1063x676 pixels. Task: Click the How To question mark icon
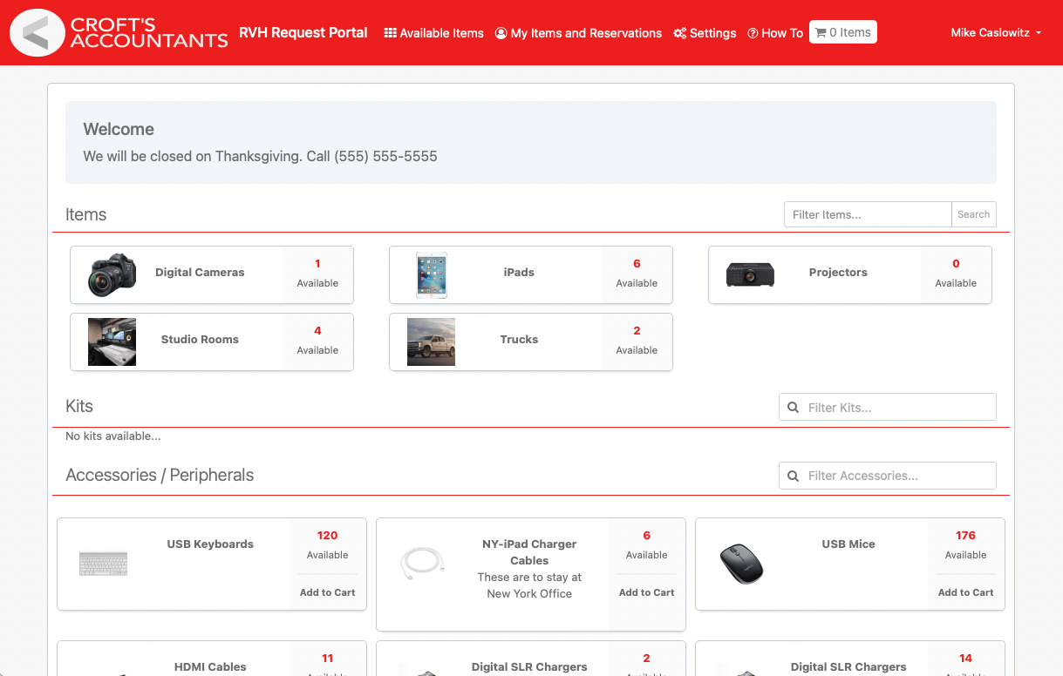753,32
